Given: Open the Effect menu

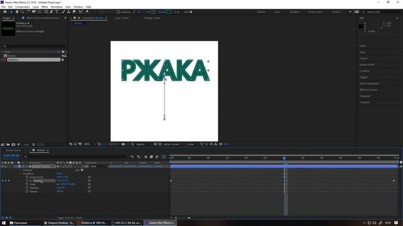Looking at the screenshot, I should pos(45,7).
